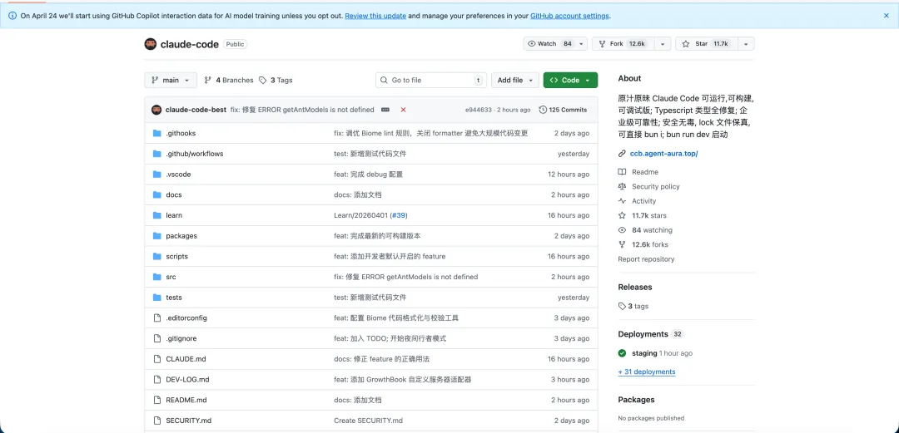Expand the Watch options dropdown arrow
The height and width of the screenshot is (433, 899).
582,43
